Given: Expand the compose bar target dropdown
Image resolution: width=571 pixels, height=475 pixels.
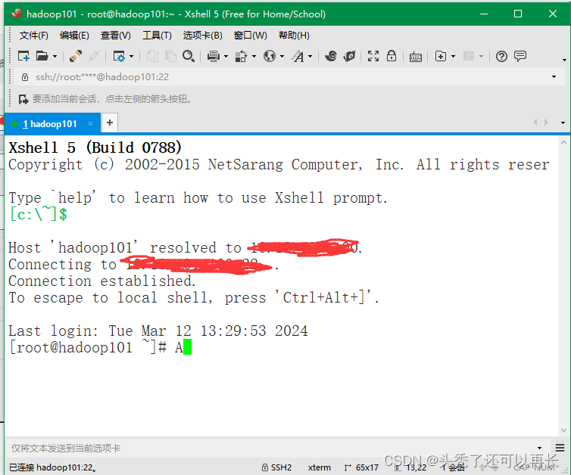Looking at the screenshot, I should click(x=540, y=448).
